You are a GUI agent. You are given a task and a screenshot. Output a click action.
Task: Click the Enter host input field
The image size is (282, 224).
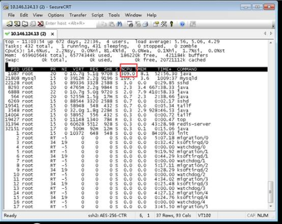[70, 23]
